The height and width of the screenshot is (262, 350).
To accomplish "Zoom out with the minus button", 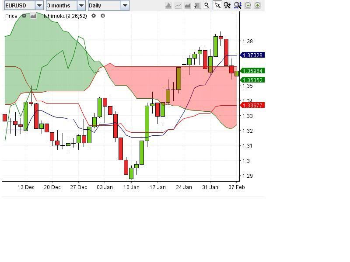I will point(248,5).
